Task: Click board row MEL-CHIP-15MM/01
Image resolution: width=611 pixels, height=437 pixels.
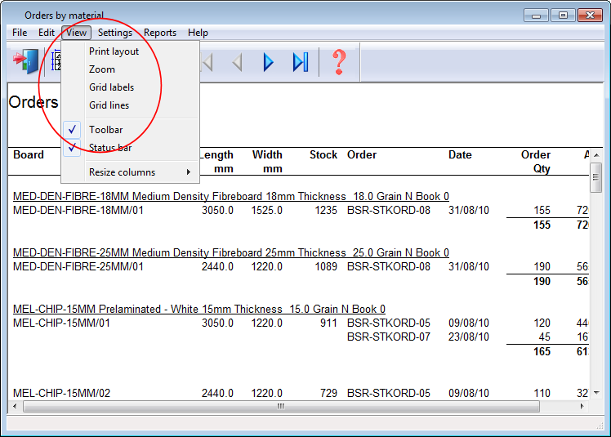Action: pos(61,323)
